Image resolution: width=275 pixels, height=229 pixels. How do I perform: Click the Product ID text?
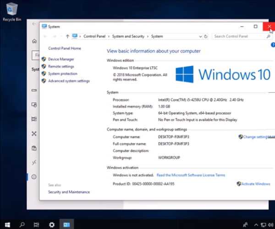pos(143,184)
